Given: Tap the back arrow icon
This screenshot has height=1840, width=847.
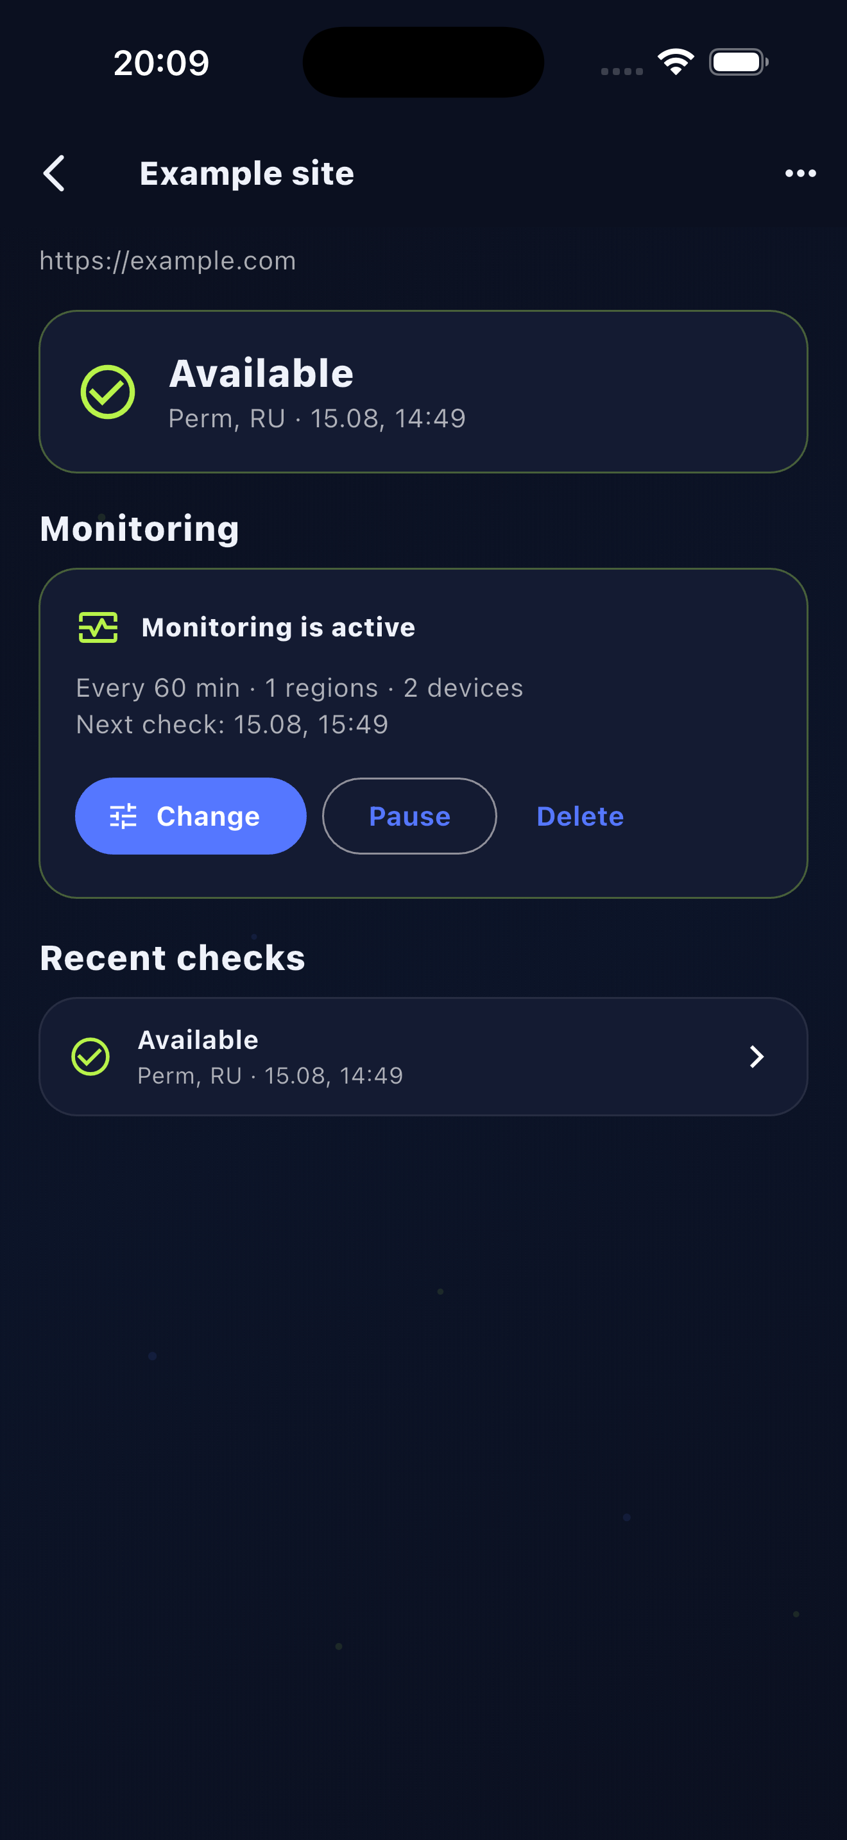Looking at the screenshot, I should click(x=55, y=174).
